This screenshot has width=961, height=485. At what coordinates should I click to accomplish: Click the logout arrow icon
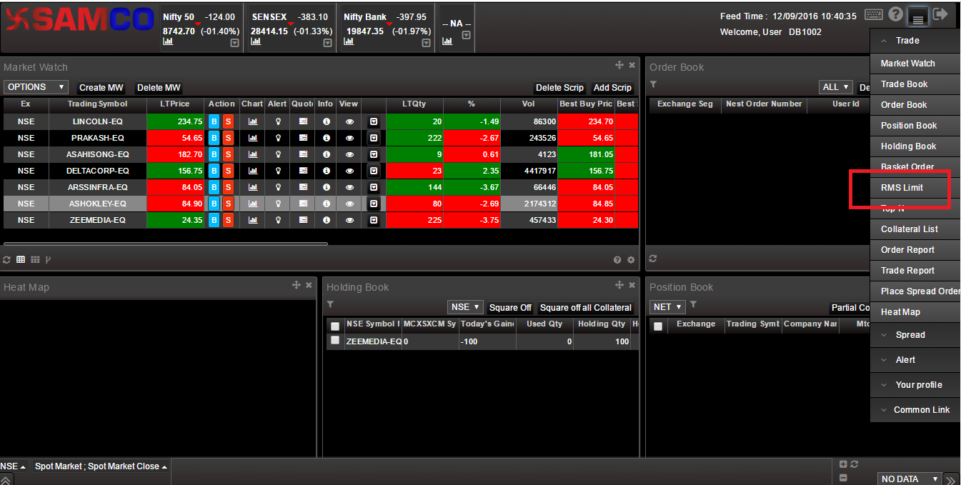coord(940,14)
